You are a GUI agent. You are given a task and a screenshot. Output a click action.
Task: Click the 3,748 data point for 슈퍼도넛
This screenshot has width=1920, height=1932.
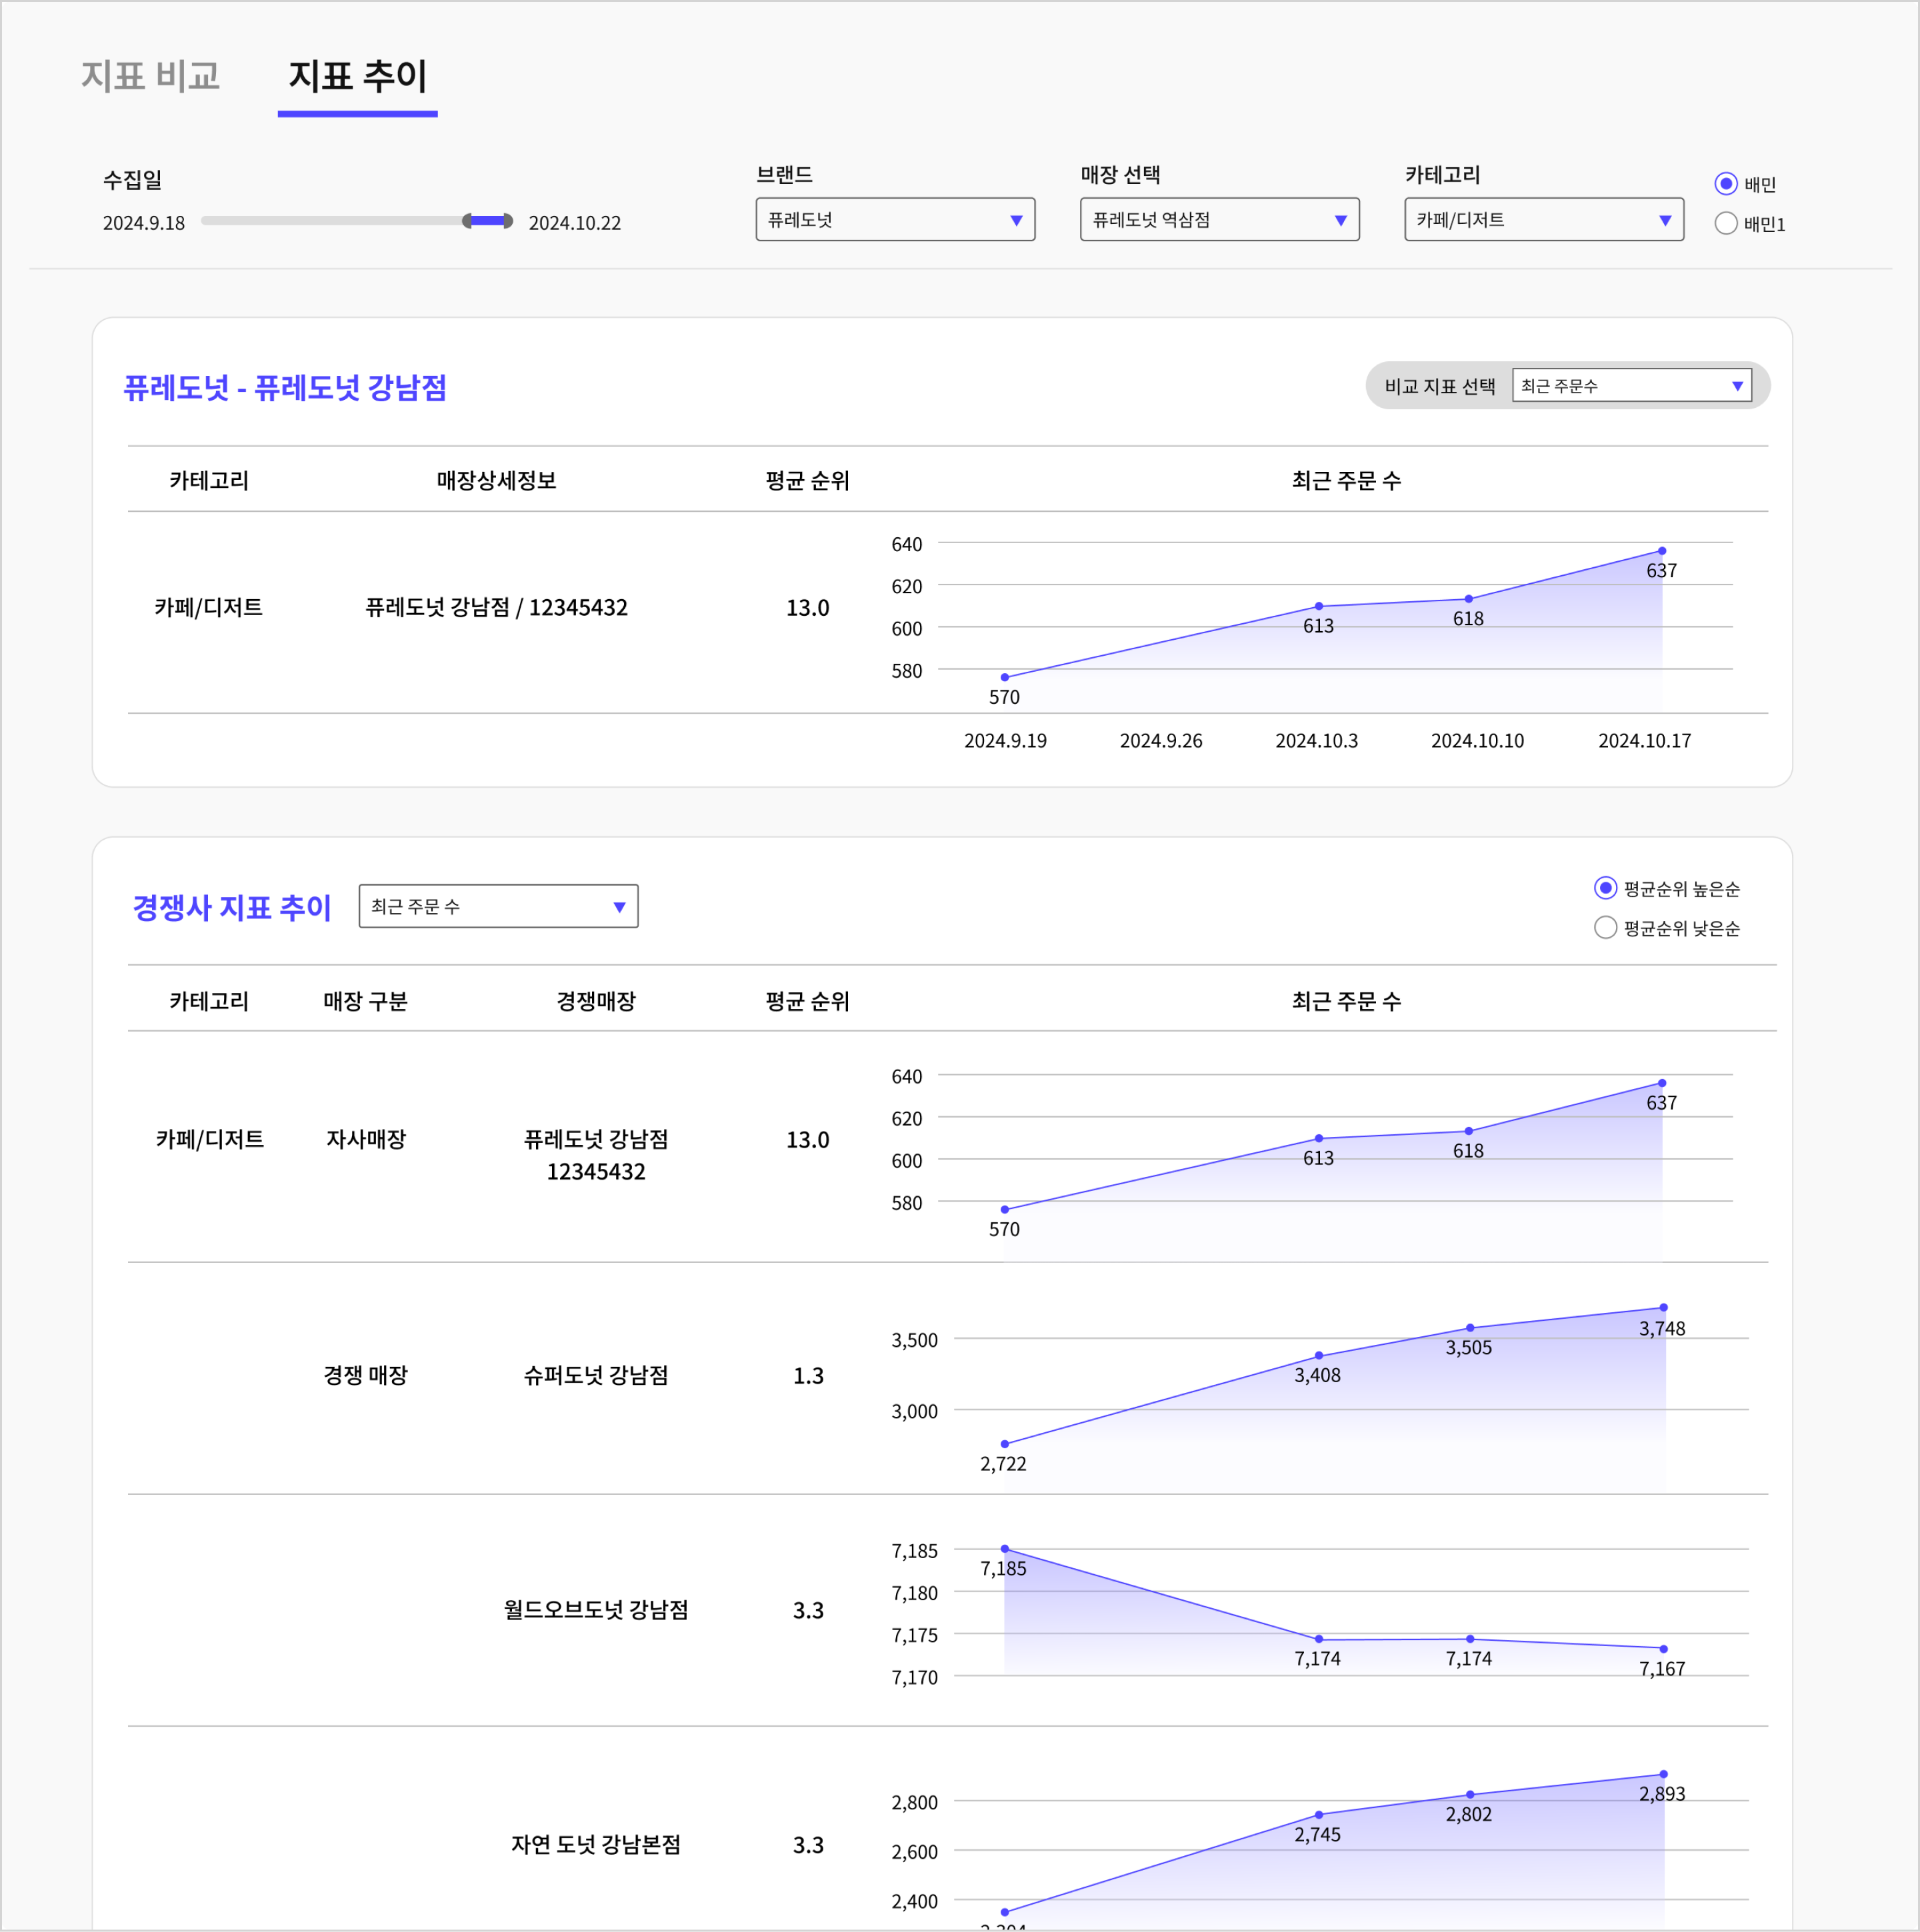1663,1308
